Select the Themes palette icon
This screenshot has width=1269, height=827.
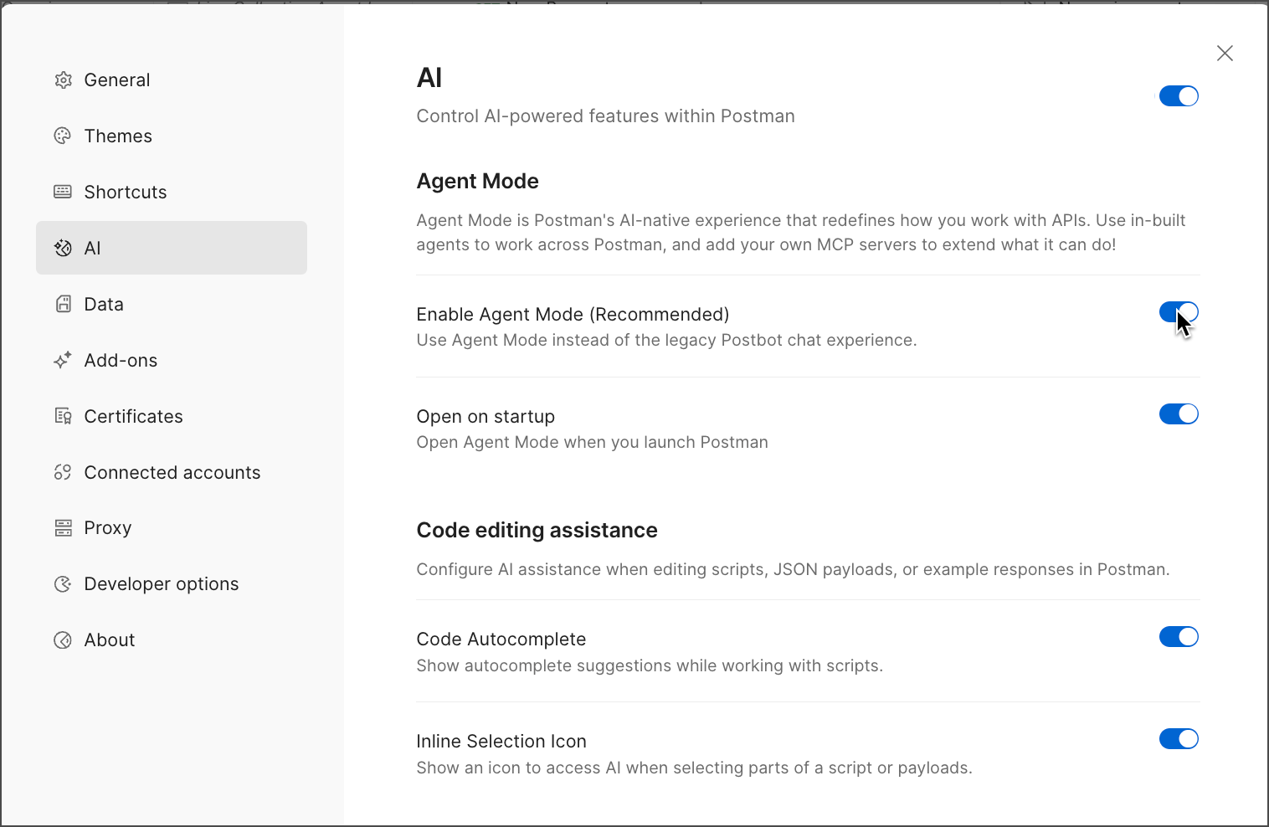coord(63,136)
